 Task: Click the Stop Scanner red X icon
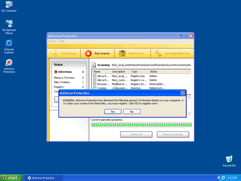88,54
